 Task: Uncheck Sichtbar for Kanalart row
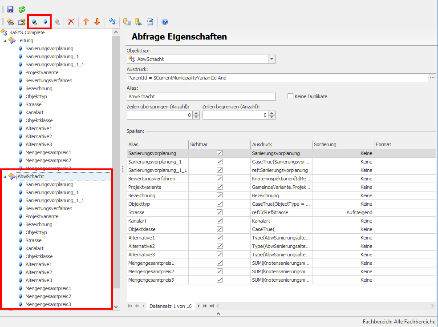219,221
